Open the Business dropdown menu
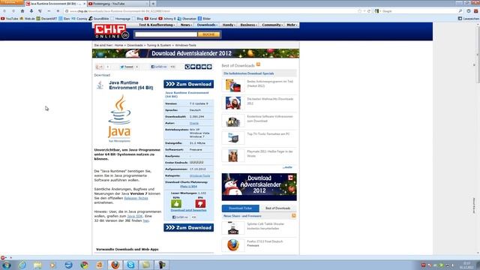The image size is (480, 270). click(x=248, y=25)
